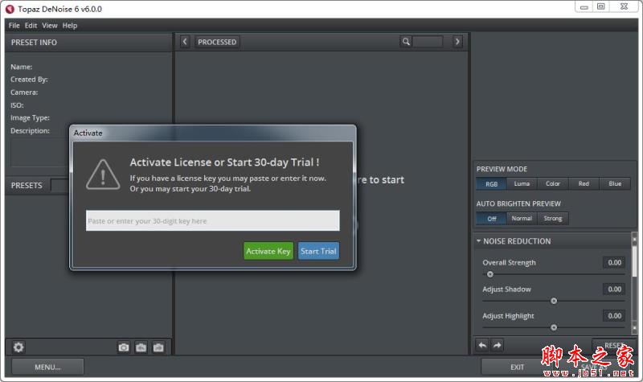Image resolution: width=643 pixels, height=382 pixels.
Task: Go to previous view with left chevron
Action: (x=185, y=42)
